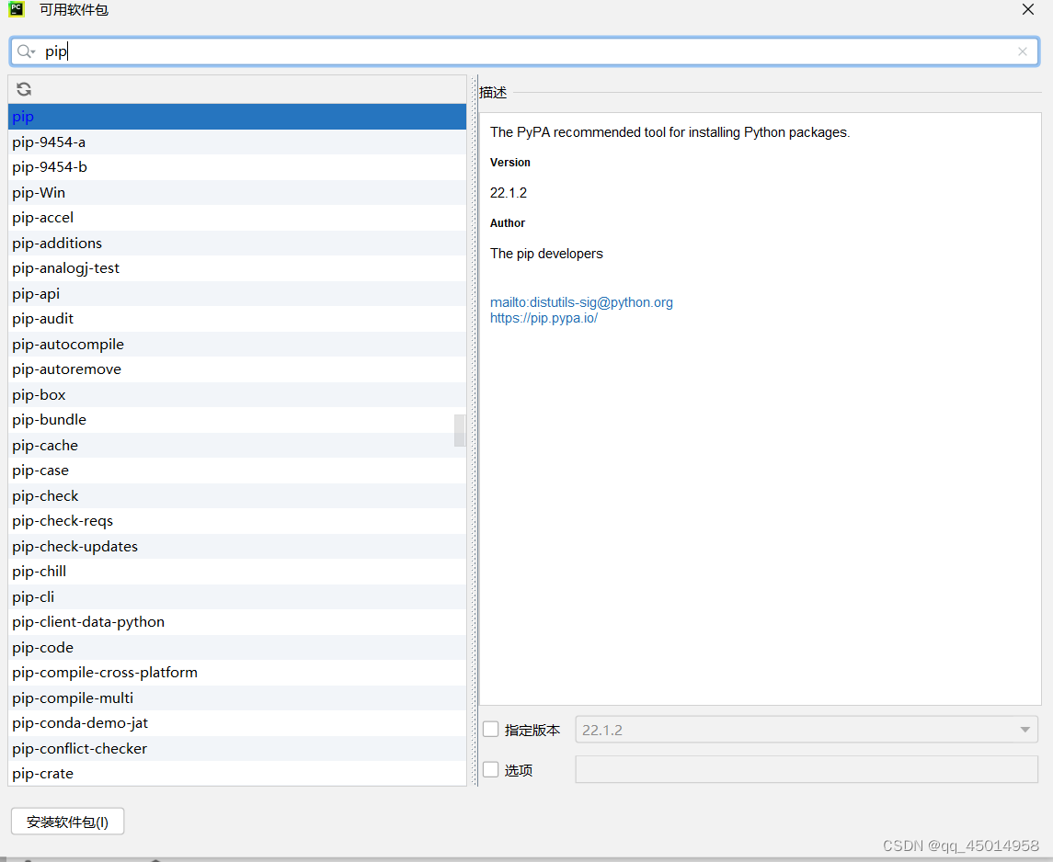Select the pip-accel package
1053x862 pixels.
click(237, 218)
